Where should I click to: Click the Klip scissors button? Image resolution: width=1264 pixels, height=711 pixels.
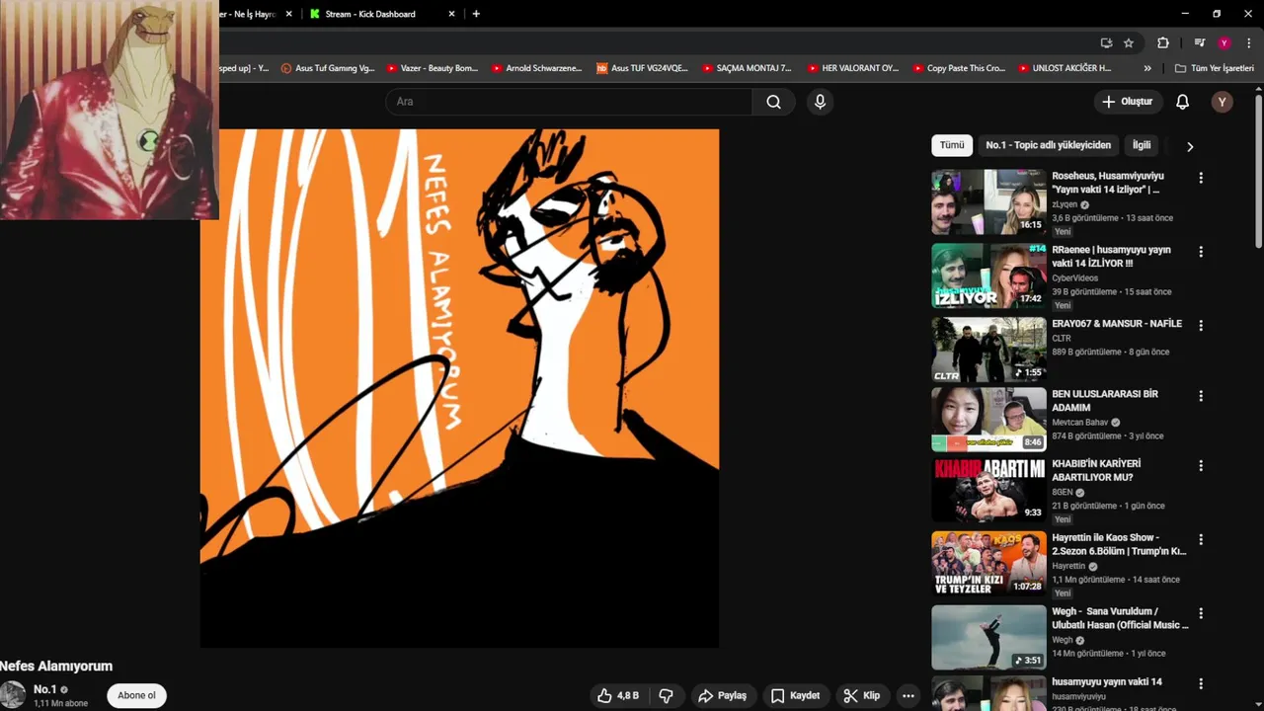click(862, 695)
